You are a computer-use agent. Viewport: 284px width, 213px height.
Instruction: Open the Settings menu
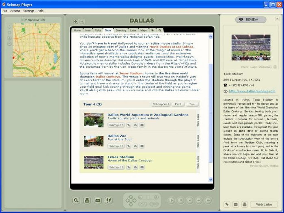(x=29, y=11)
